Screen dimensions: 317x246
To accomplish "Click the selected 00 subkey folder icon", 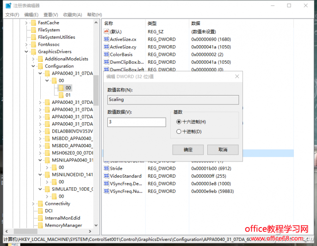I will pos(61,88).
